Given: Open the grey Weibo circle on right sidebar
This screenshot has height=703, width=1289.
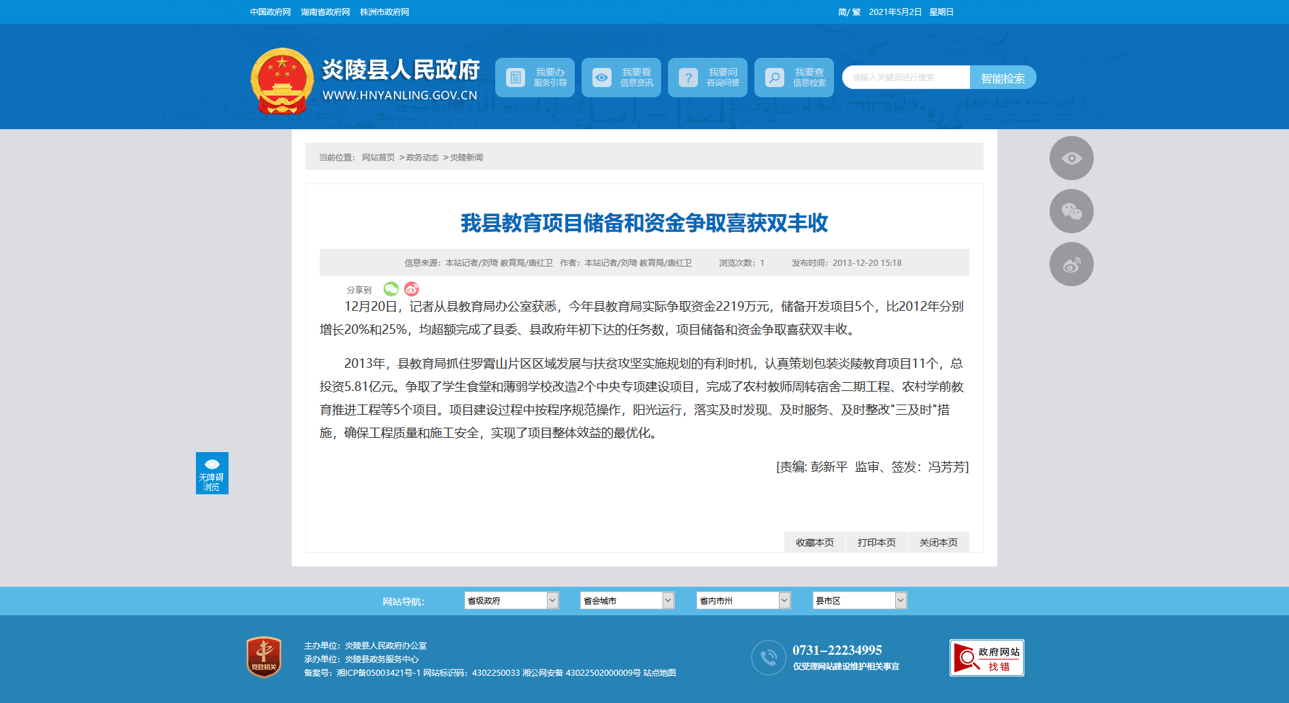Looking at the screenshot, I should click(1071, 264).
